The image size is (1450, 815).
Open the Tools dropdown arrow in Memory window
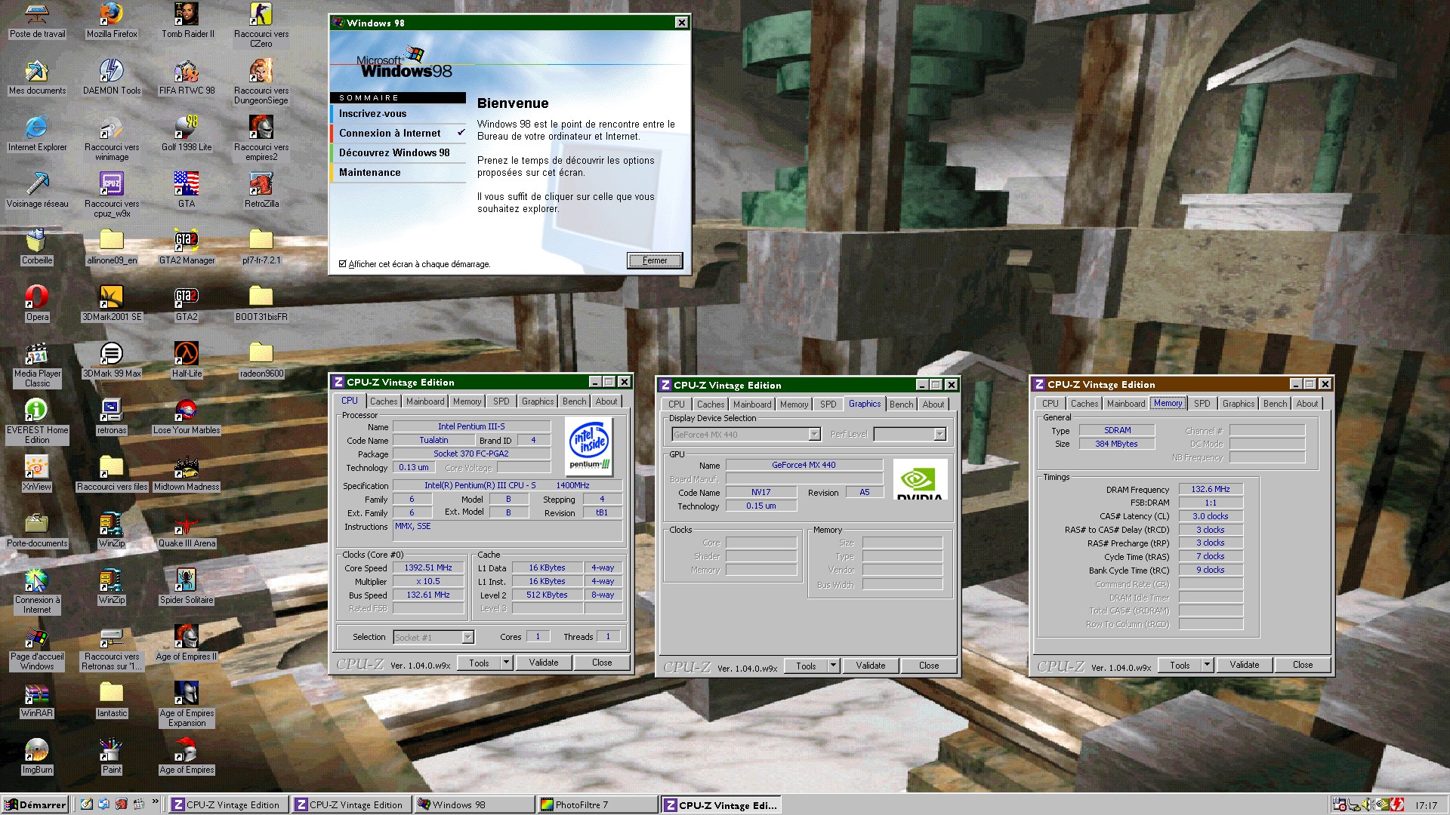coord(1207,665)
